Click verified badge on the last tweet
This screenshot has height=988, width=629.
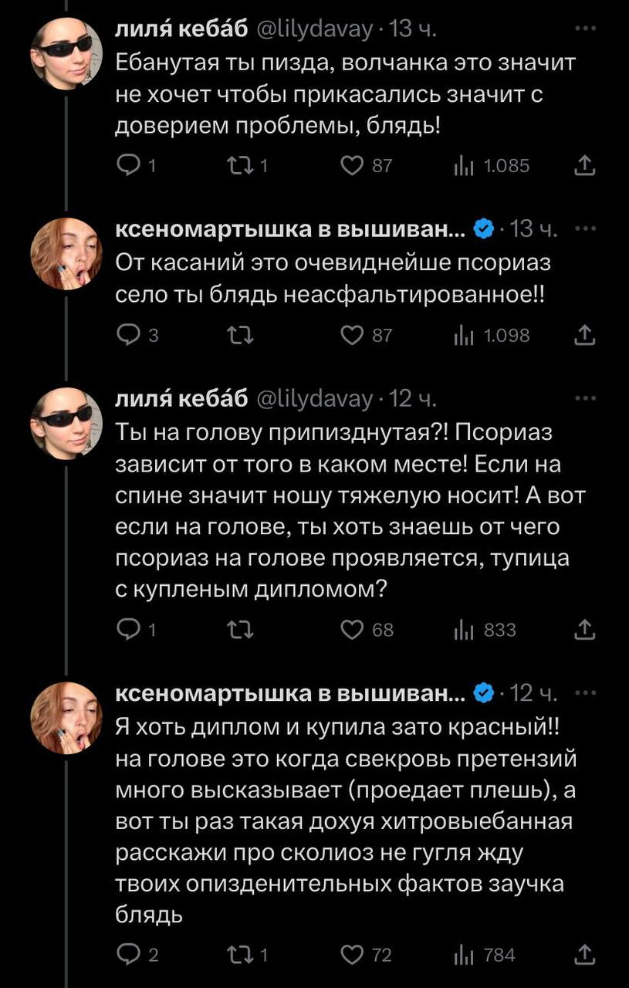[483, 694]
